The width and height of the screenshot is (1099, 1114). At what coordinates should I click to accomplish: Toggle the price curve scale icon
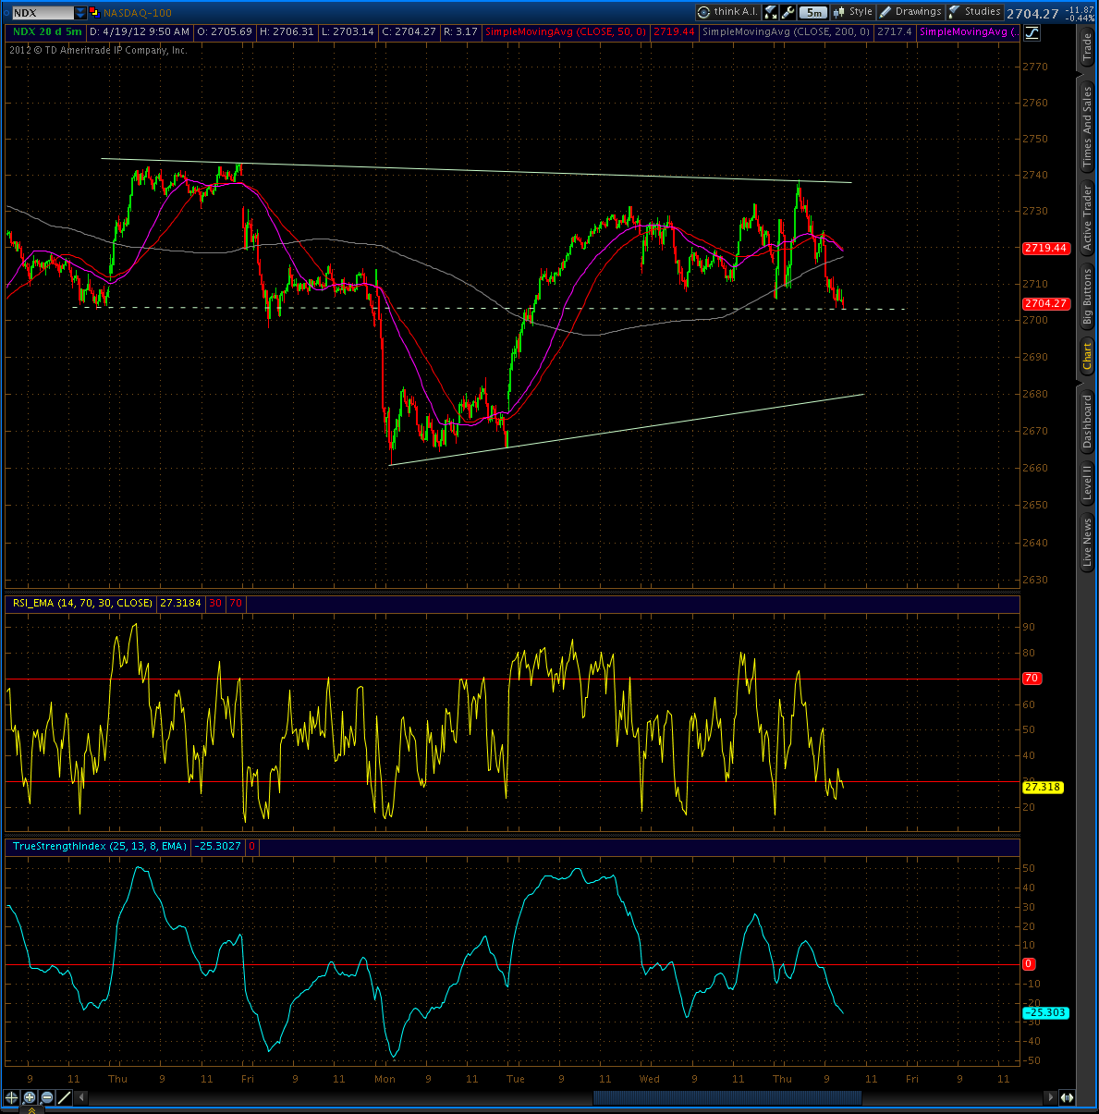(x=1032, y=32)
